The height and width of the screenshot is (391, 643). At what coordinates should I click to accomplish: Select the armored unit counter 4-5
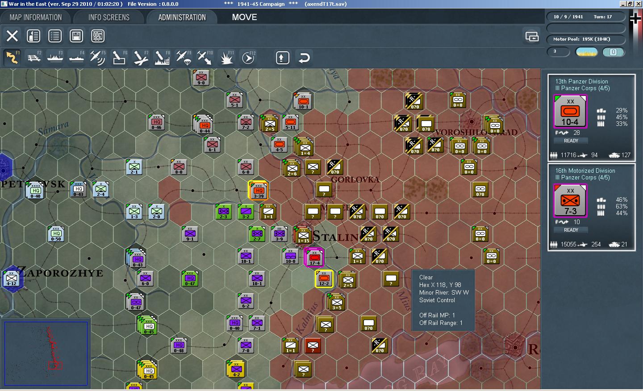click(x=279, y=145)
